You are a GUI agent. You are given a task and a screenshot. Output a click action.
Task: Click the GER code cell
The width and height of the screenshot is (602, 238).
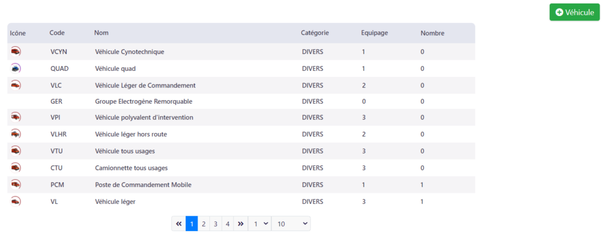point(56,101)
